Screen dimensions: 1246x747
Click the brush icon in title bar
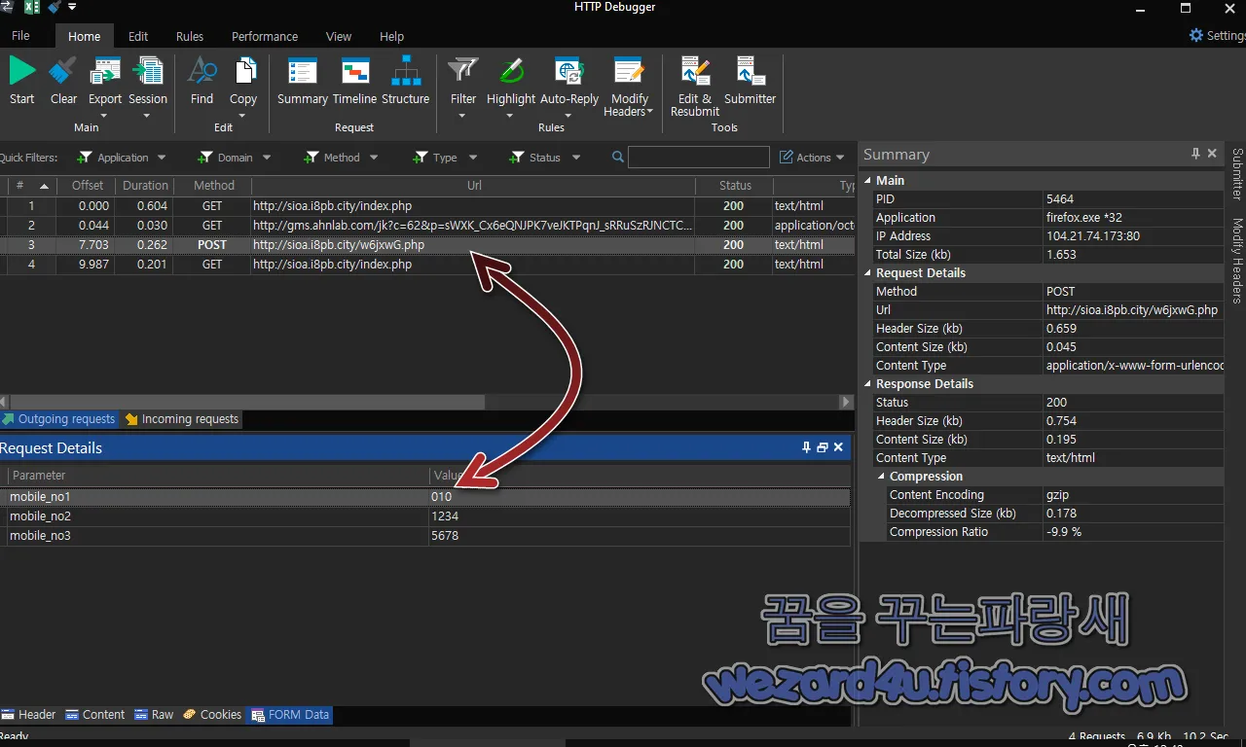(55, 7)
